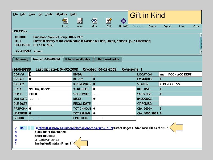Open the dl.lib.brown.edu bookplates link

pyautogui.click(x=75, y=128)
